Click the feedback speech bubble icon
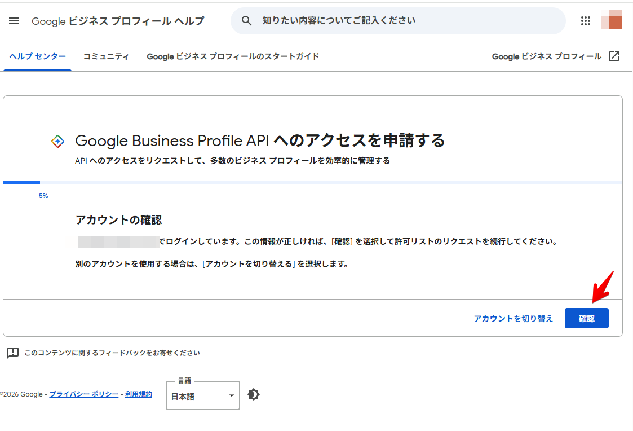This screenshot has height=431, width=633. coord(13,353)
